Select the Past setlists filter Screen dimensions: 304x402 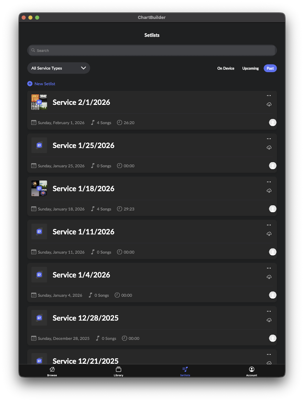[270, 68]
